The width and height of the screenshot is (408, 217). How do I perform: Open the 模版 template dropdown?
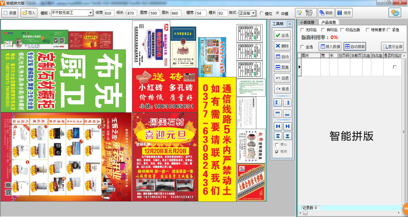[91, 13]
